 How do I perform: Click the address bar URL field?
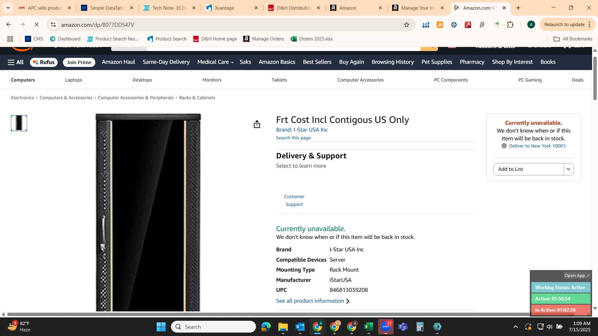coord(230,25)
